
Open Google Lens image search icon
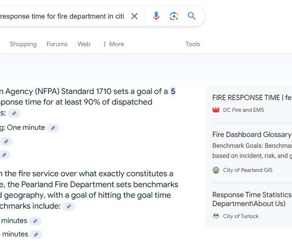click(174, 16)
